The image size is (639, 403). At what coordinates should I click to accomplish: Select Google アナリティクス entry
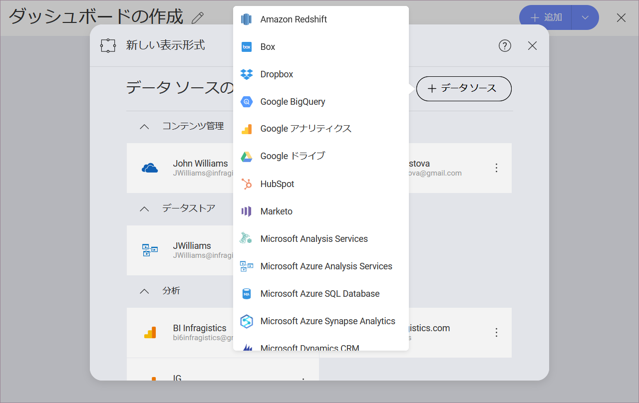tap(321, 129)
